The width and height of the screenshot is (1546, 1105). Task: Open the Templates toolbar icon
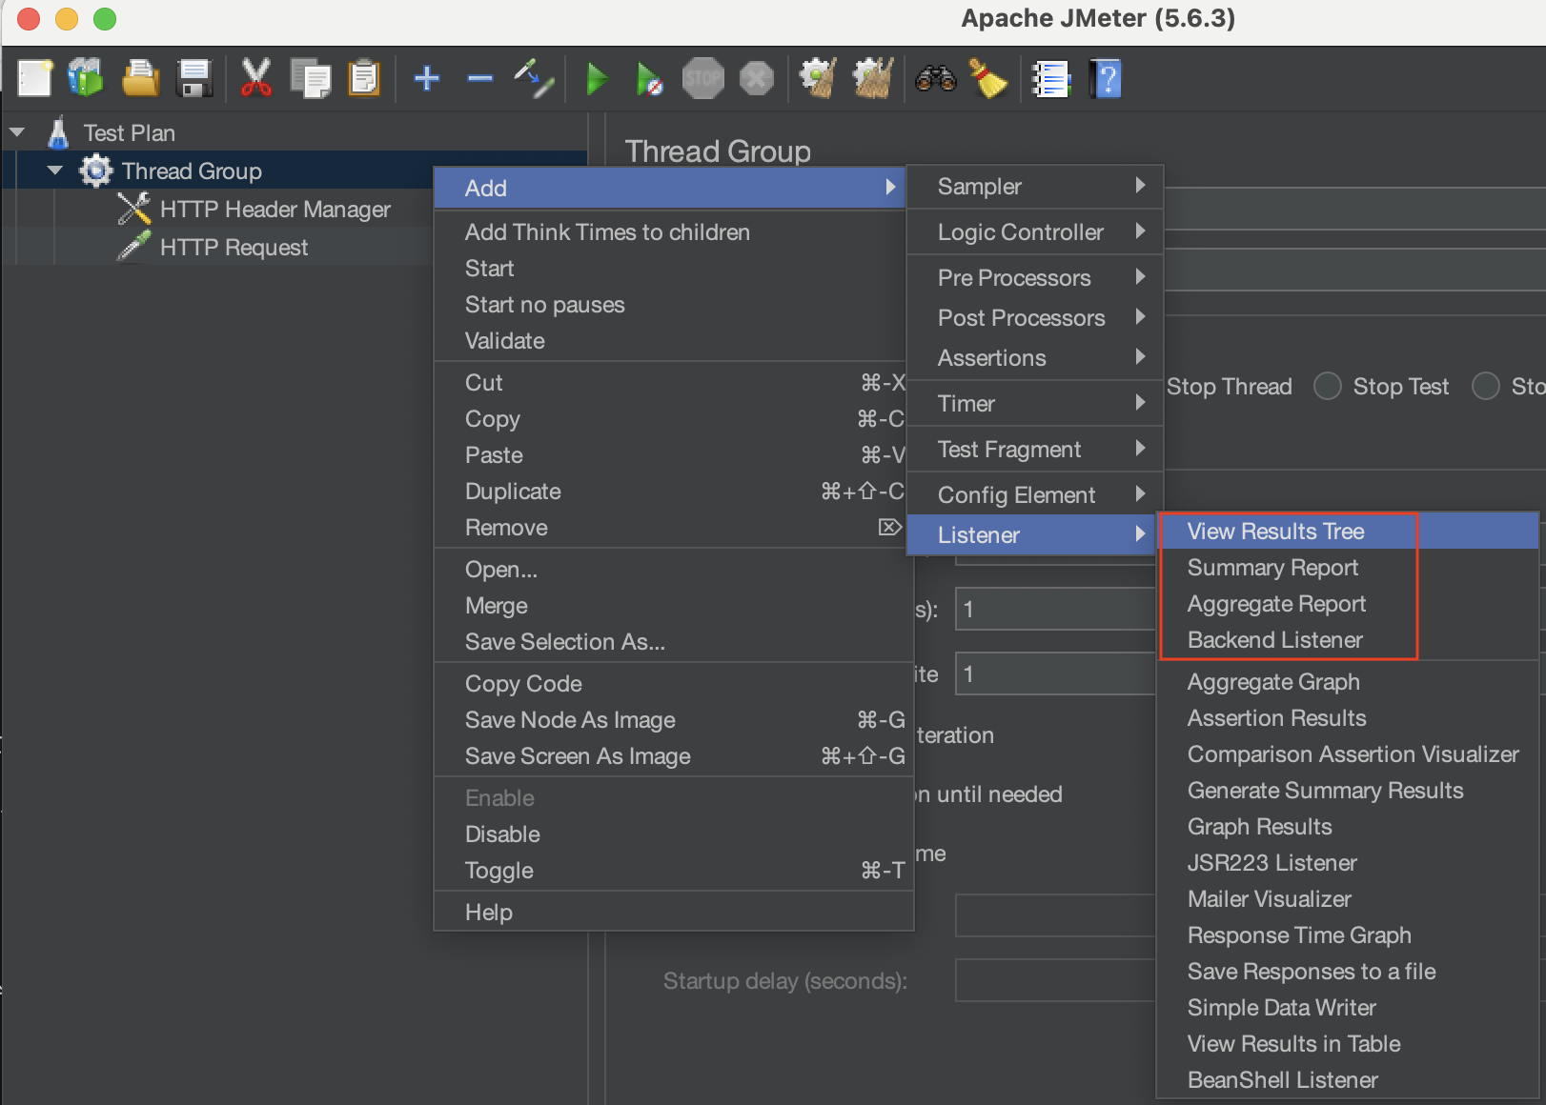pos(86,78)
